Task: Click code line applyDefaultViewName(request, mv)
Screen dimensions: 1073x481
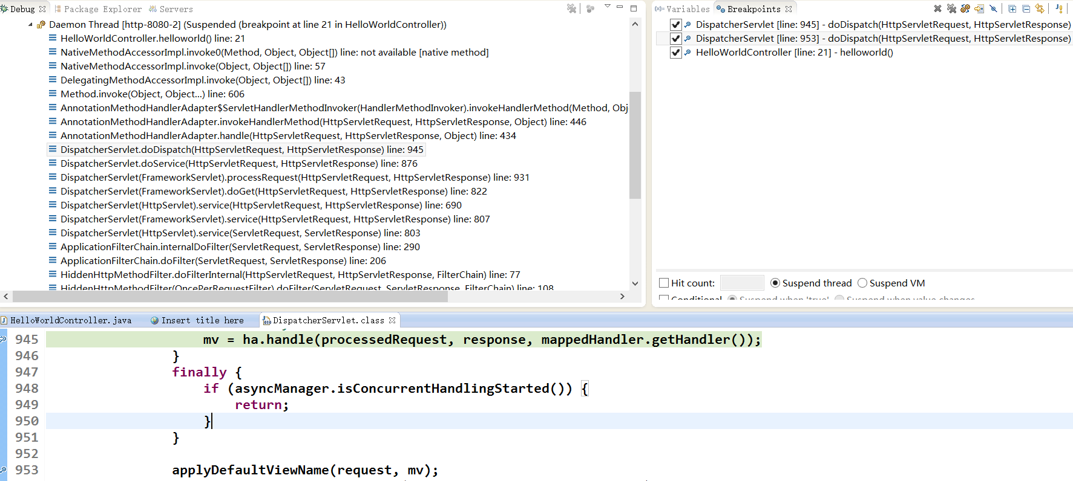Action: coord(305,470)
